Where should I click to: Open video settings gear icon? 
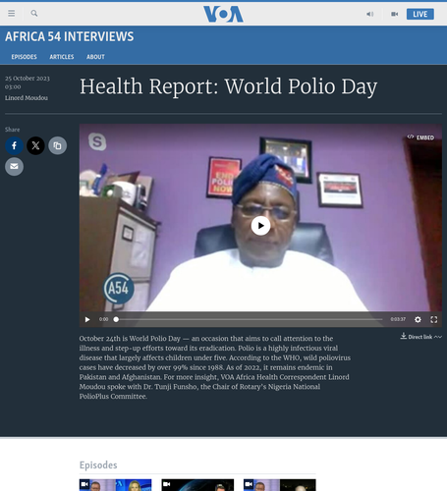[418, 319]
